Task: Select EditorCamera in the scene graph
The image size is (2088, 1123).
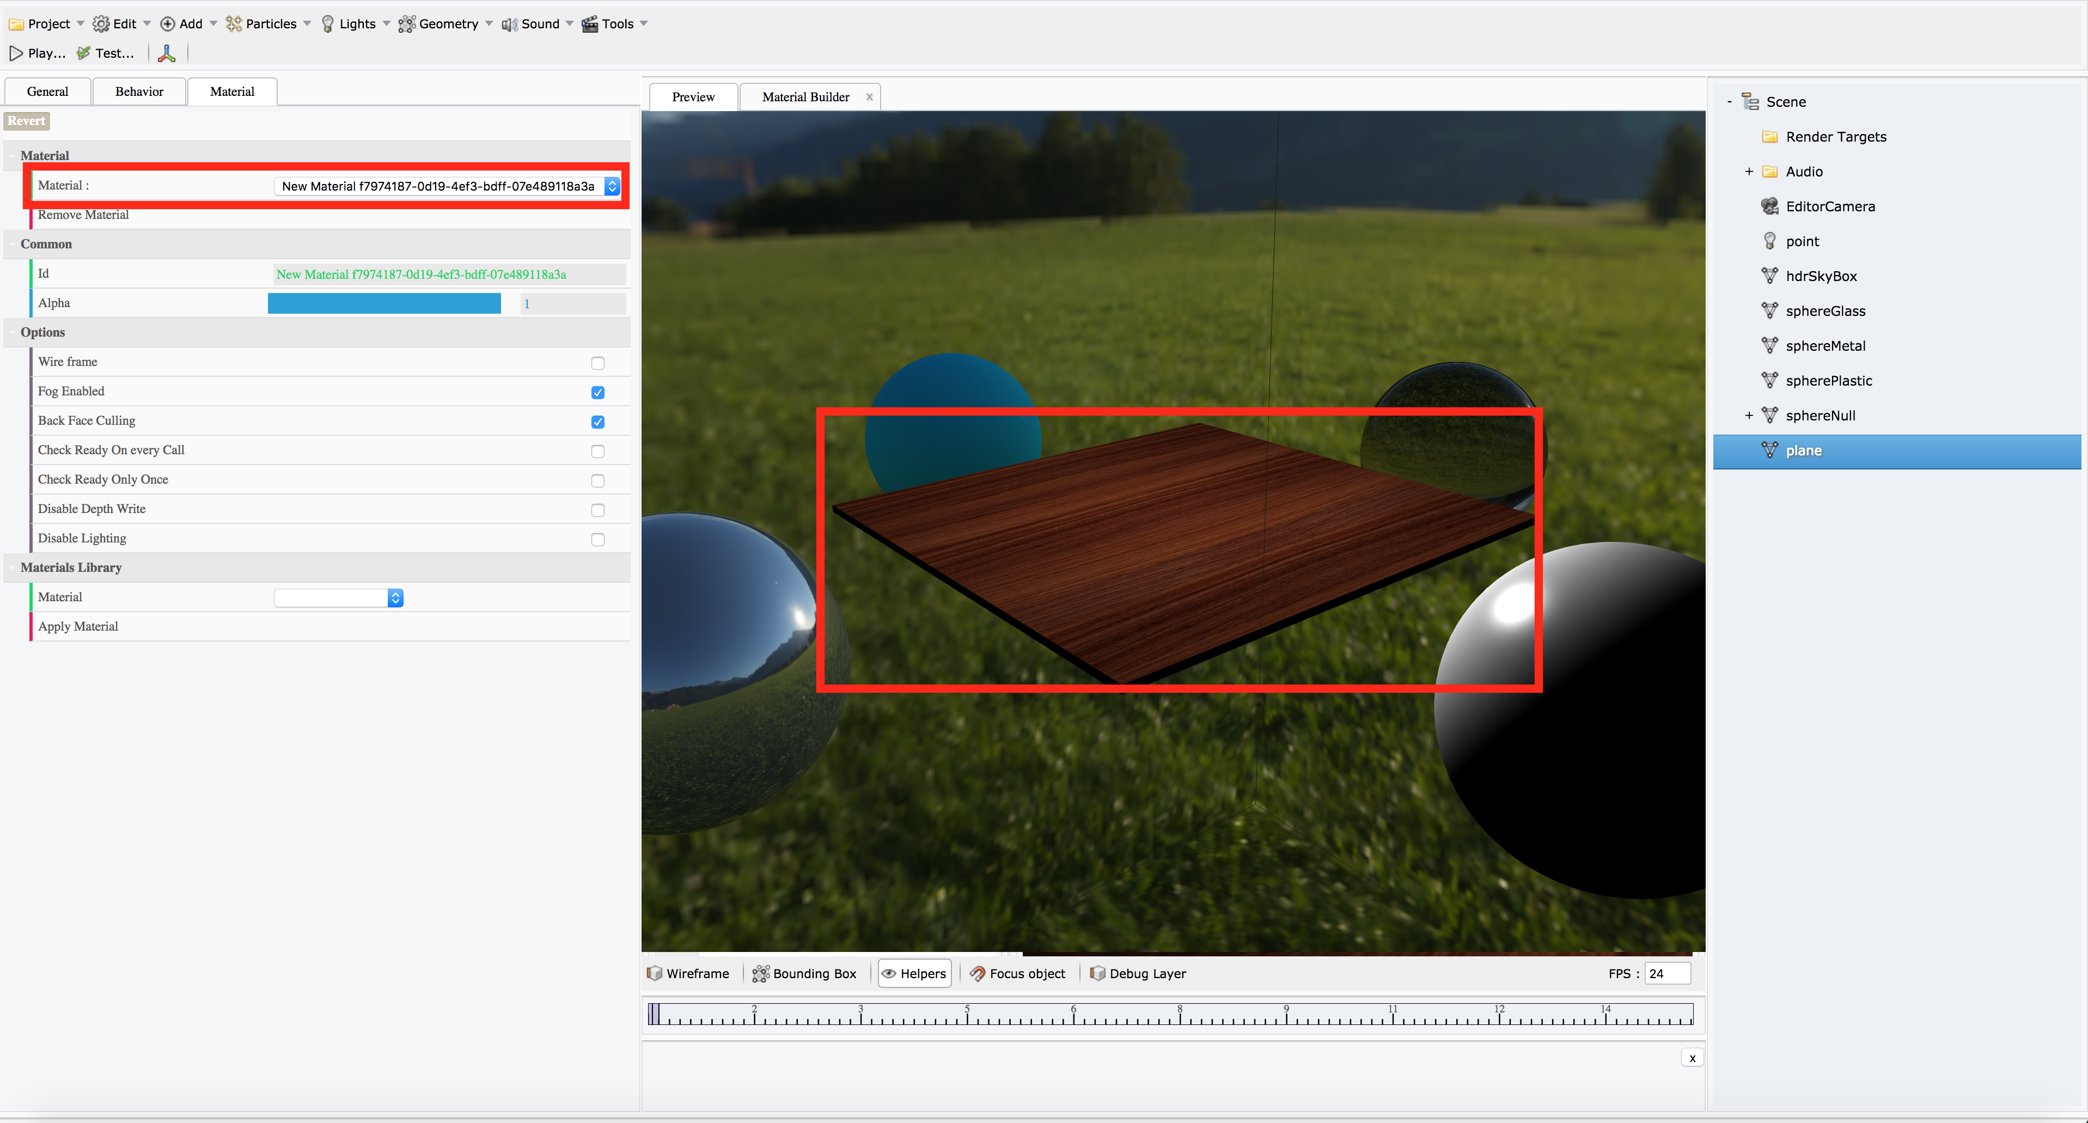Action: [x=1829, y=206]
